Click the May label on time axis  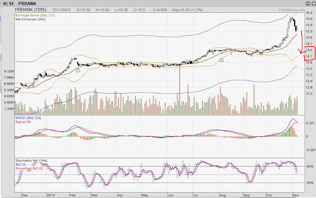(145, 196)
